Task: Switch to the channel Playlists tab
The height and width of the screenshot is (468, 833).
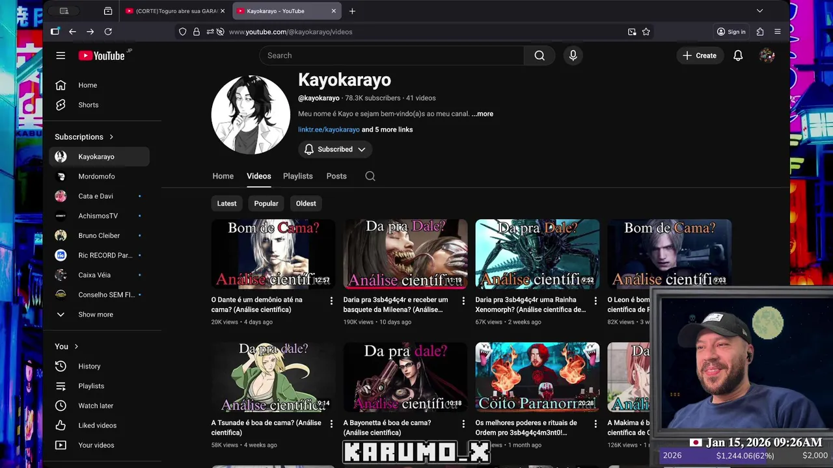Action: 297,176
